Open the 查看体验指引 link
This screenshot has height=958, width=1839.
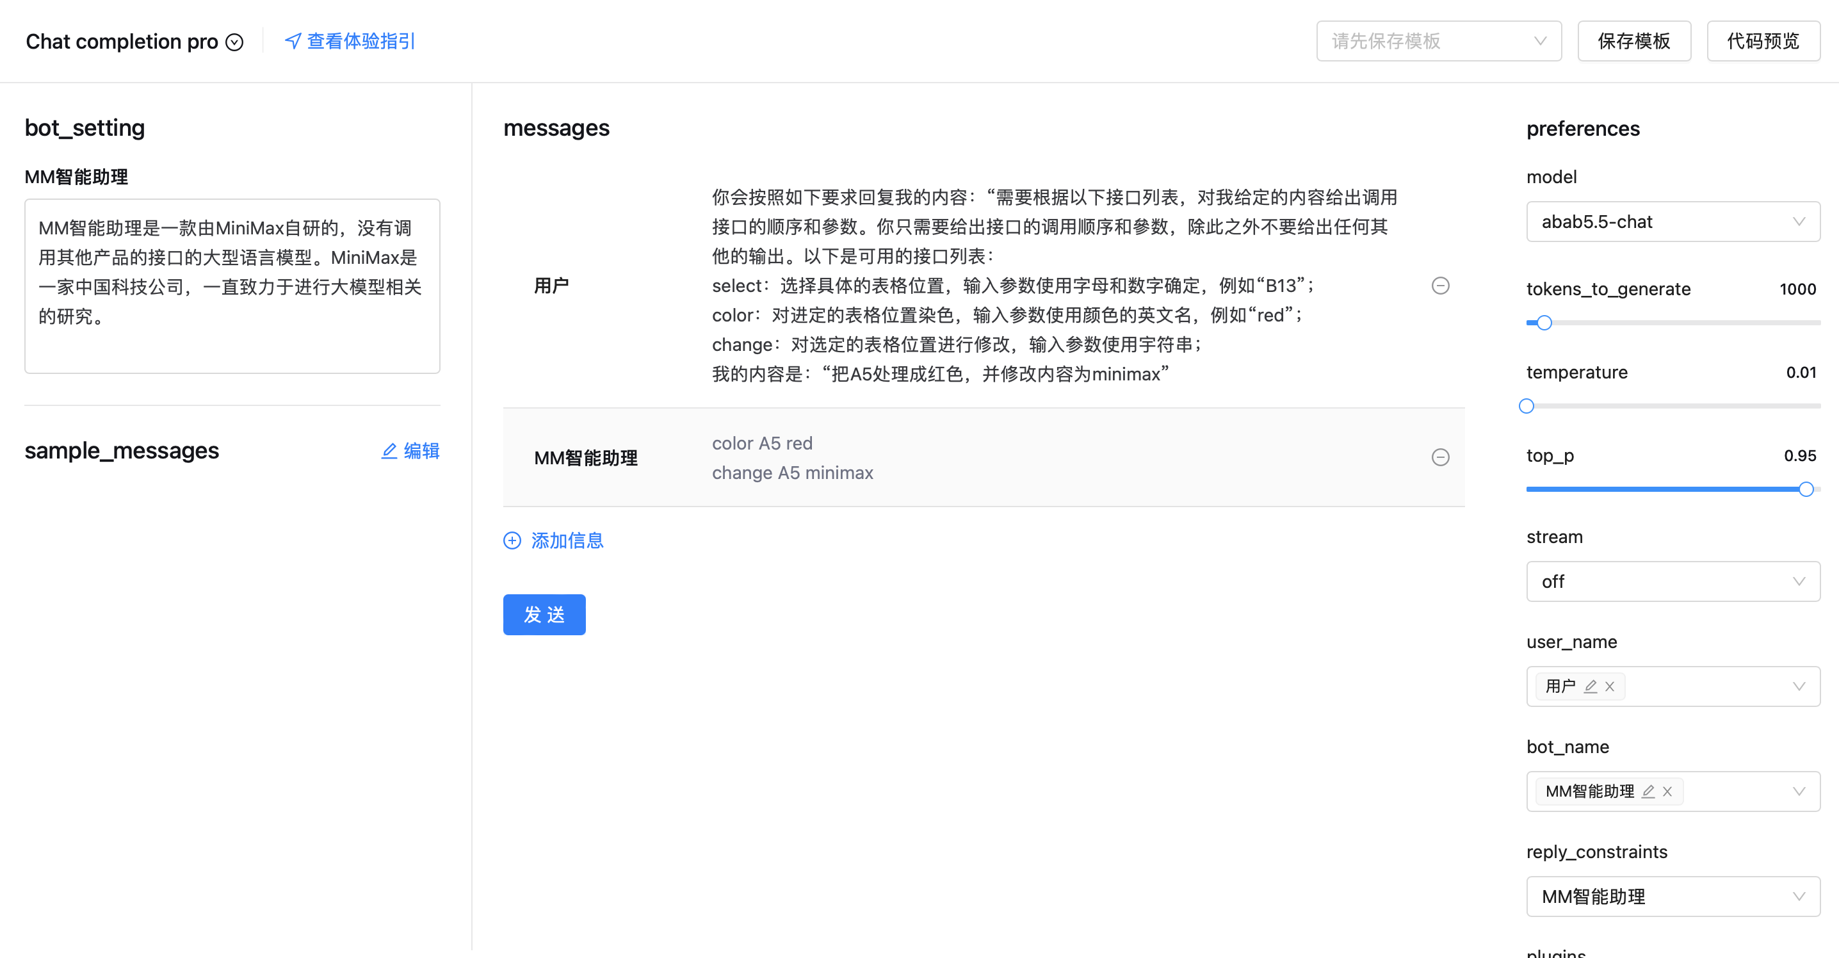(x=361, y=42)
